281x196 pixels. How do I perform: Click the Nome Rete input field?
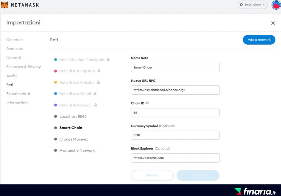point(175,68)
